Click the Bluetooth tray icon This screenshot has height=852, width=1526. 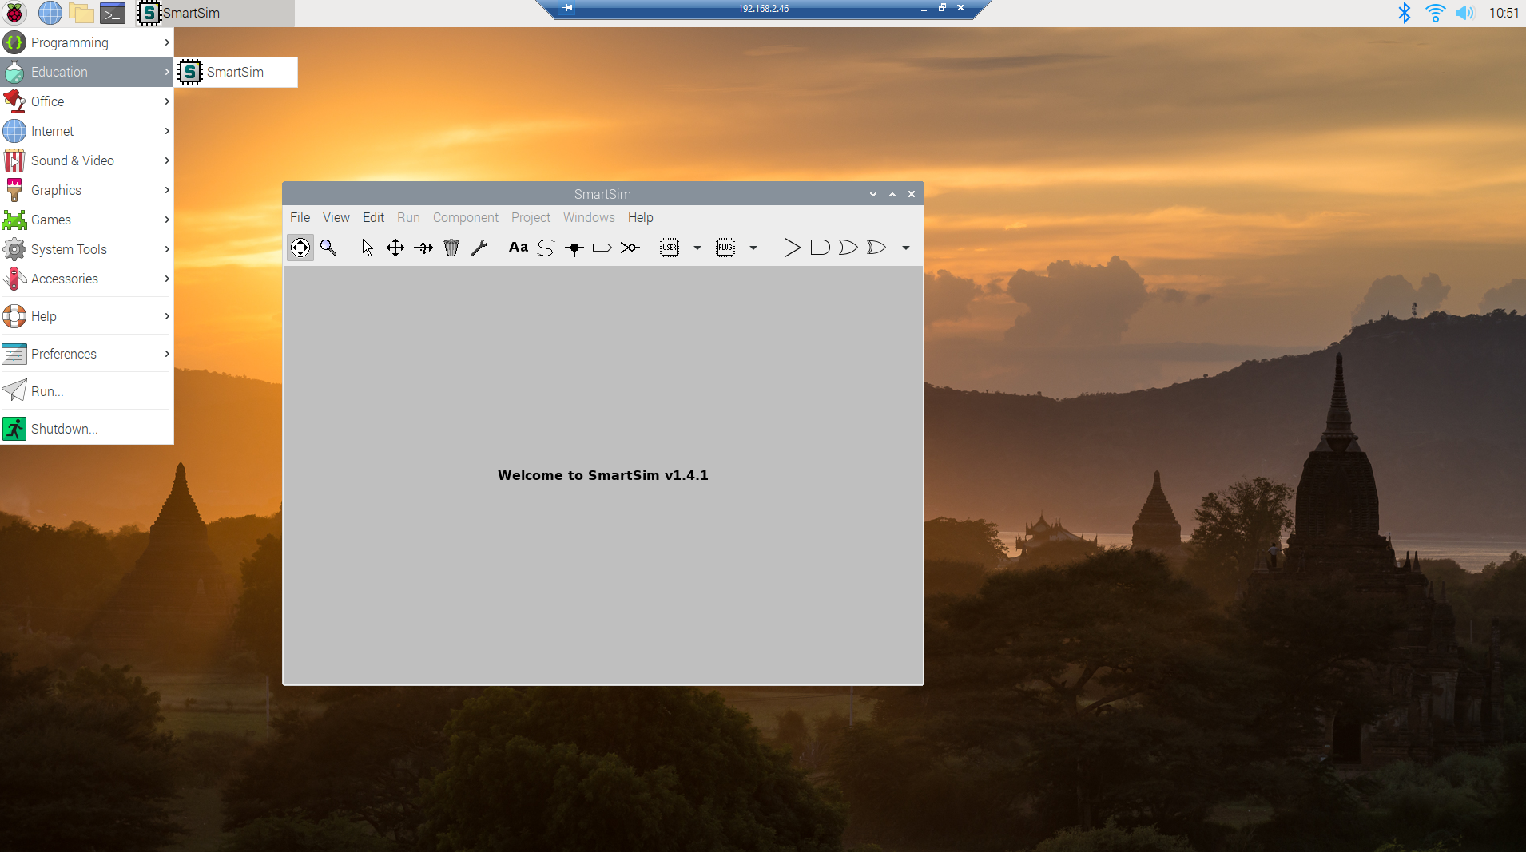pyautogui.click(x=1404, y=13)
